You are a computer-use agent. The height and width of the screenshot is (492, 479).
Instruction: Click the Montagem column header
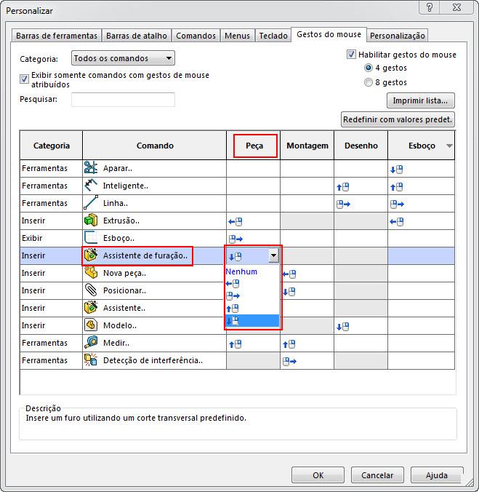[307, 146]
